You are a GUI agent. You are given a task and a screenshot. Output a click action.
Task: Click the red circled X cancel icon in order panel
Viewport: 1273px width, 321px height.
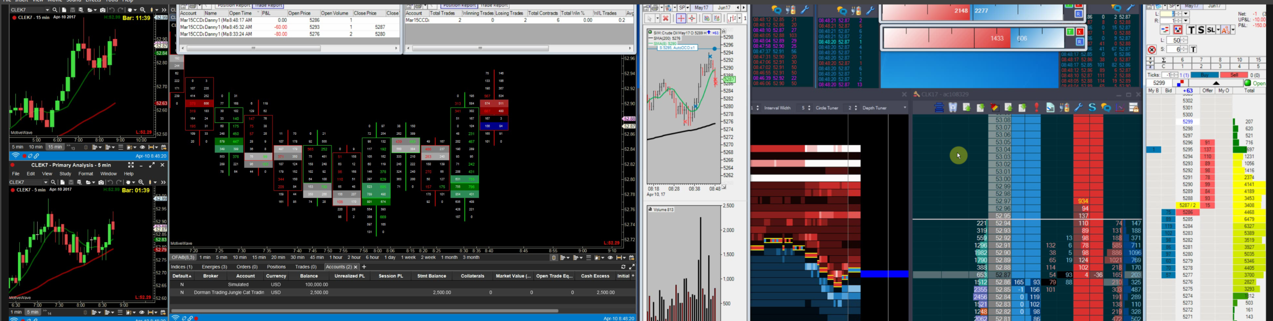[1151, 50]
